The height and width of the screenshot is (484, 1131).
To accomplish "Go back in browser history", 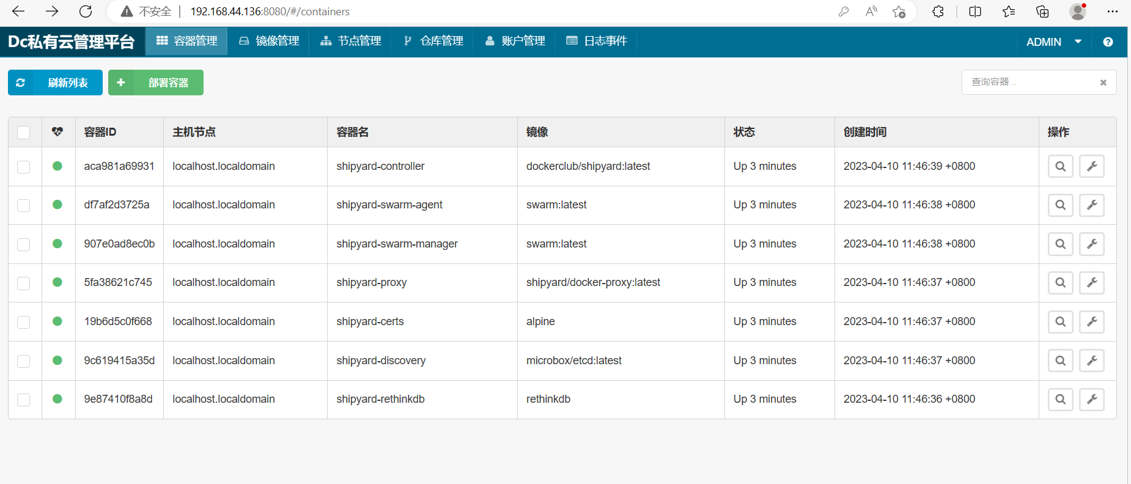I will (x=18, y=11).
